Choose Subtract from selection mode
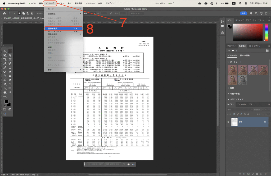271x176 pixels. [x=28, y=13]
